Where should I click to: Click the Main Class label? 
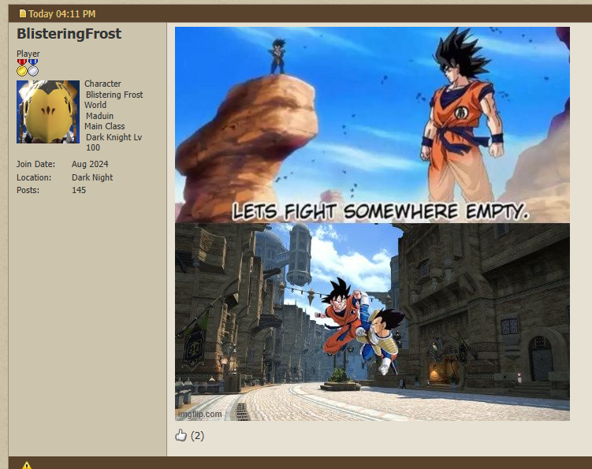[x=105, y=126]
